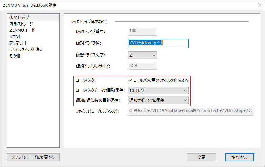Click the ロールバック: label

click(x=86, y=80)
